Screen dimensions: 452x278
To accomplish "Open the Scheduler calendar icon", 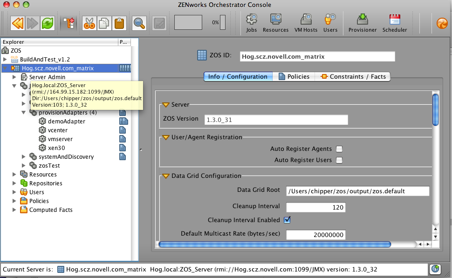I will (x=395, y=22).
